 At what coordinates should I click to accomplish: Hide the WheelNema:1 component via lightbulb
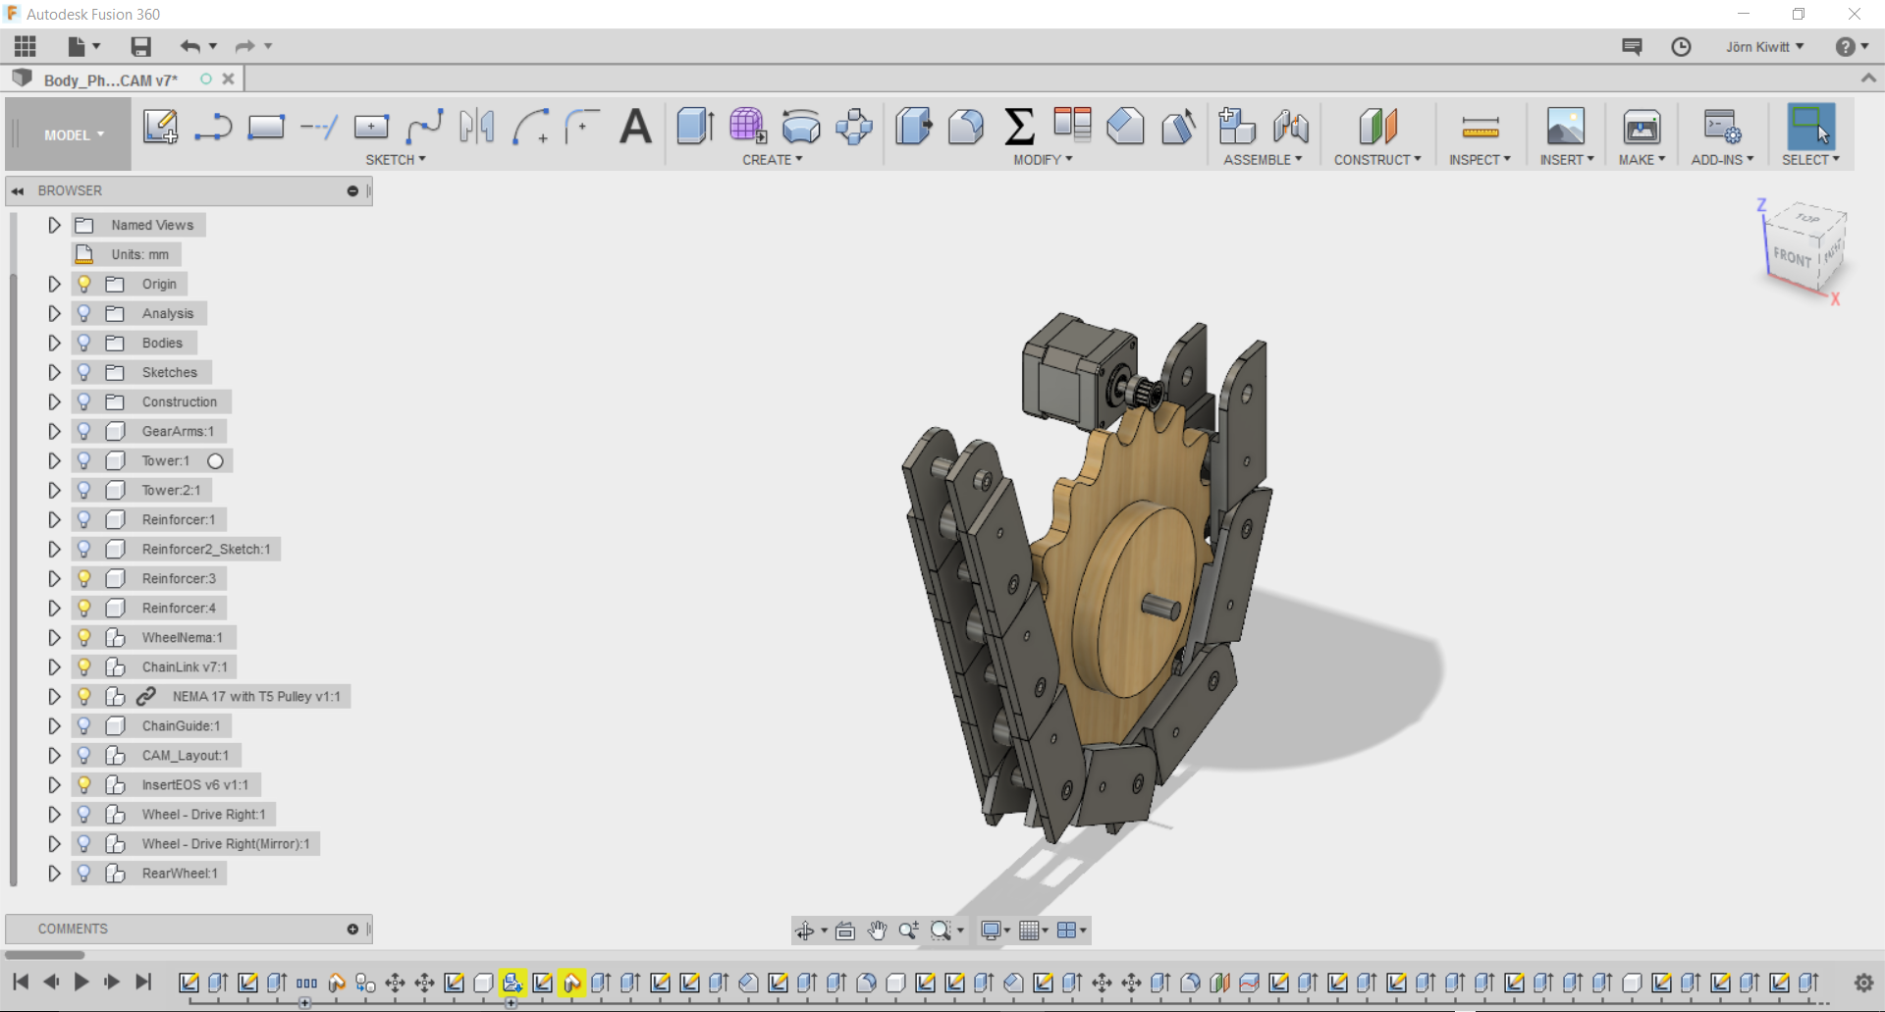[x=84, y=637]
